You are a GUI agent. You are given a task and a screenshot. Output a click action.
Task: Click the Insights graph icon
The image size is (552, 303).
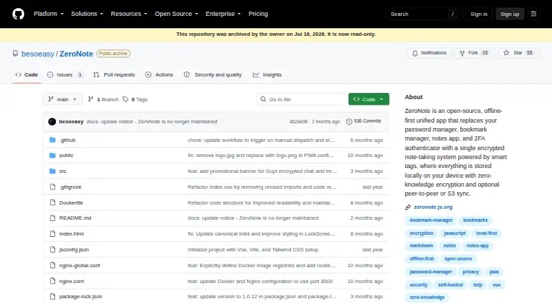(x=256, y=74)
